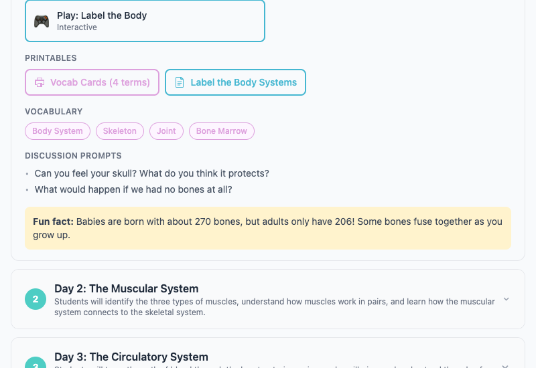
Task: Click the Fun fact box about baby bones
Action: (267, 228)
